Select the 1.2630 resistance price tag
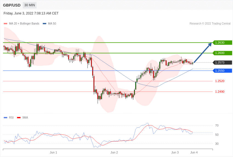 click(223, 43)
